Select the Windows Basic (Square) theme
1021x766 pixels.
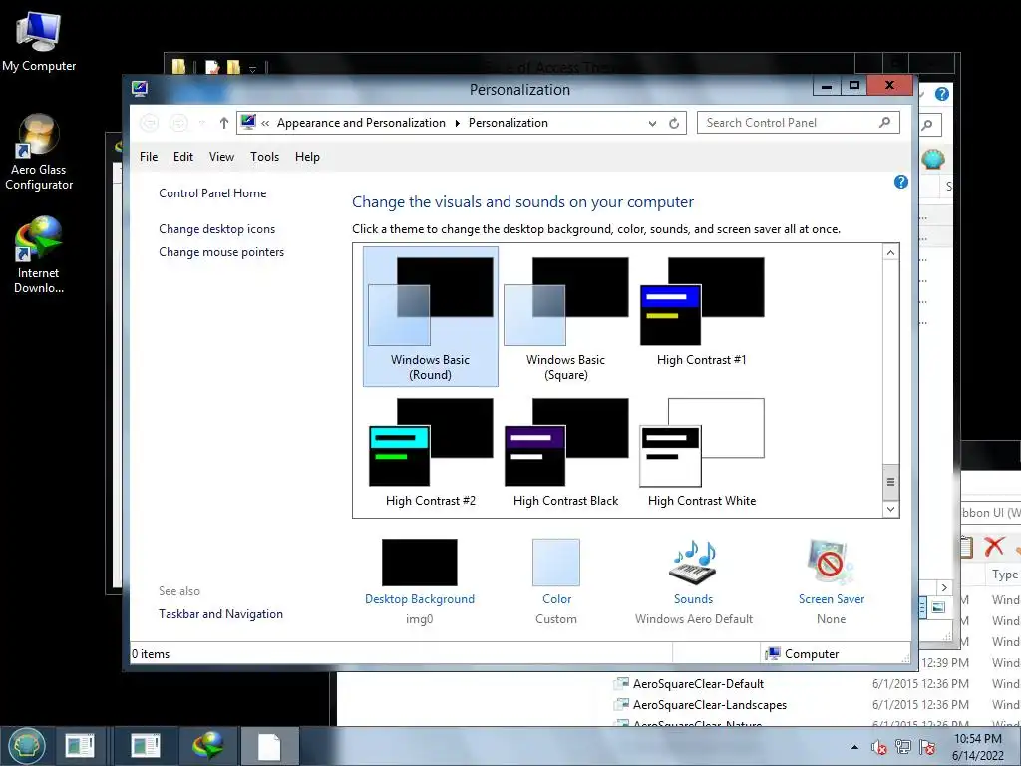pyautogui.click(x=566, y=316)
